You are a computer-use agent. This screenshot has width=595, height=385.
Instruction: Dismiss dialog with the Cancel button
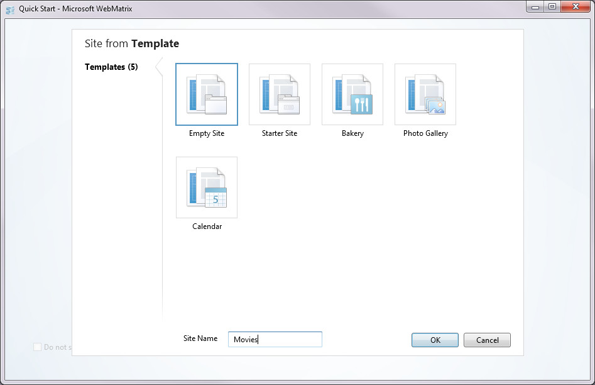(x=487, y=340)
